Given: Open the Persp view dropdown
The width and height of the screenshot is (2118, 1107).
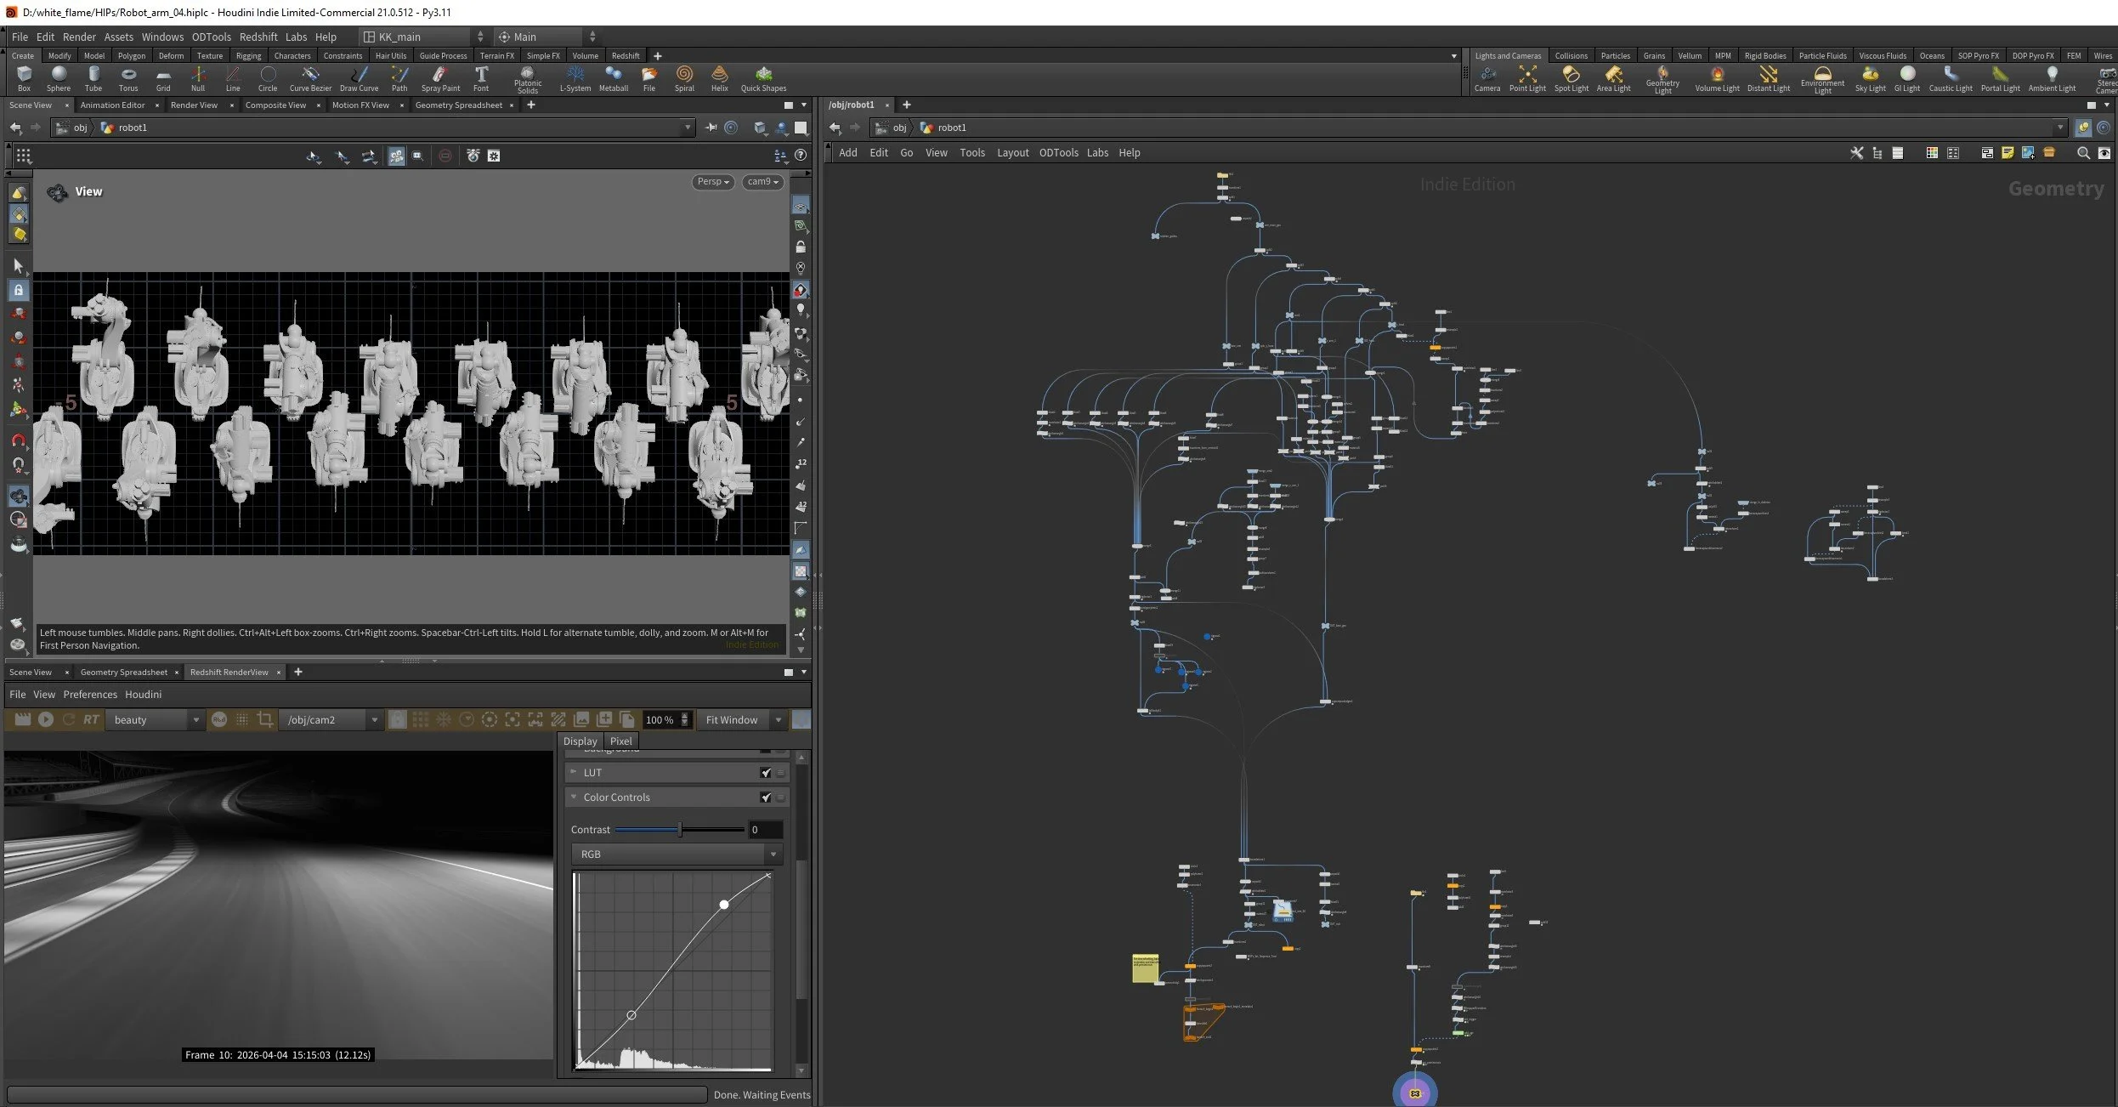Looking at the screenshot, I should [712, 182].
